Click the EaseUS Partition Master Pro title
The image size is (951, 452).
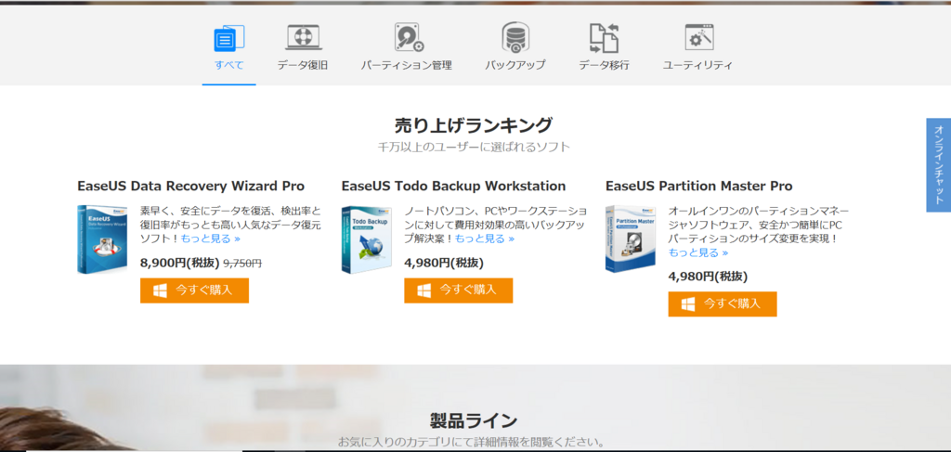tap(698, 186)
